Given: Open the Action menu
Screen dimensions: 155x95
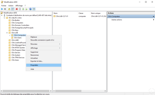Looking at the screenshot, I should (x=11, y=6).
